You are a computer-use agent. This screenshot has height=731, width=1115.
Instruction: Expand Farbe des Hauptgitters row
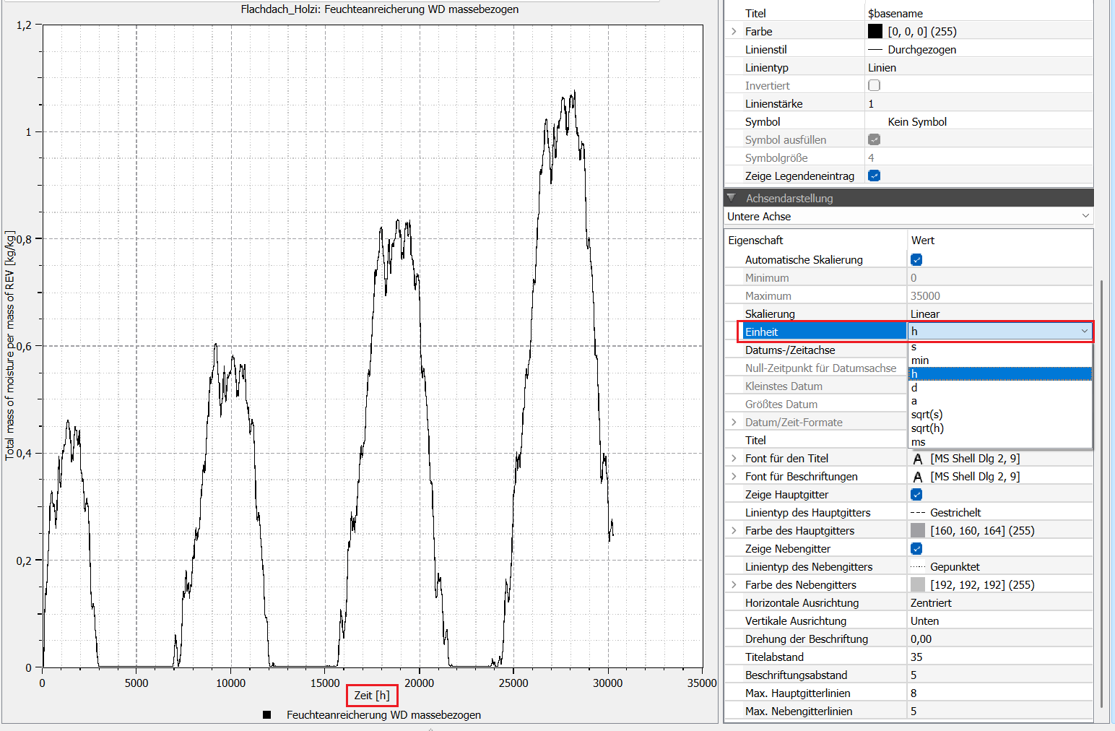click(x=734, y=530)
